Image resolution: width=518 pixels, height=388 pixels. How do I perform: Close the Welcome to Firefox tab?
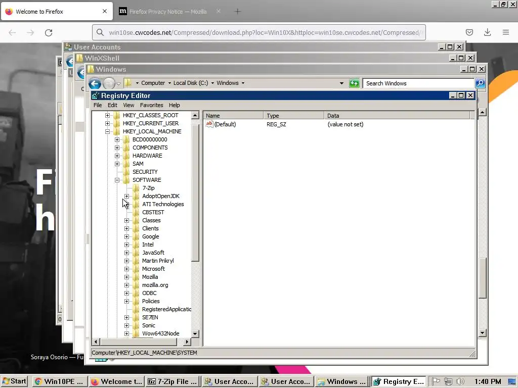click(105, 11)
